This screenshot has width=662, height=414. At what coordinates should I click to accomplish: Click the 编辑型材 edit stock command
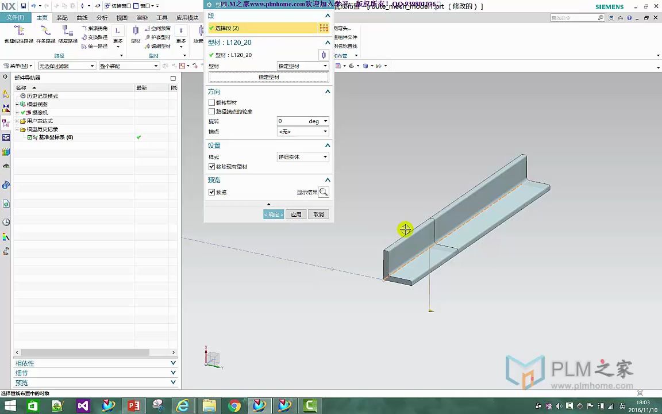coord(157,46)
